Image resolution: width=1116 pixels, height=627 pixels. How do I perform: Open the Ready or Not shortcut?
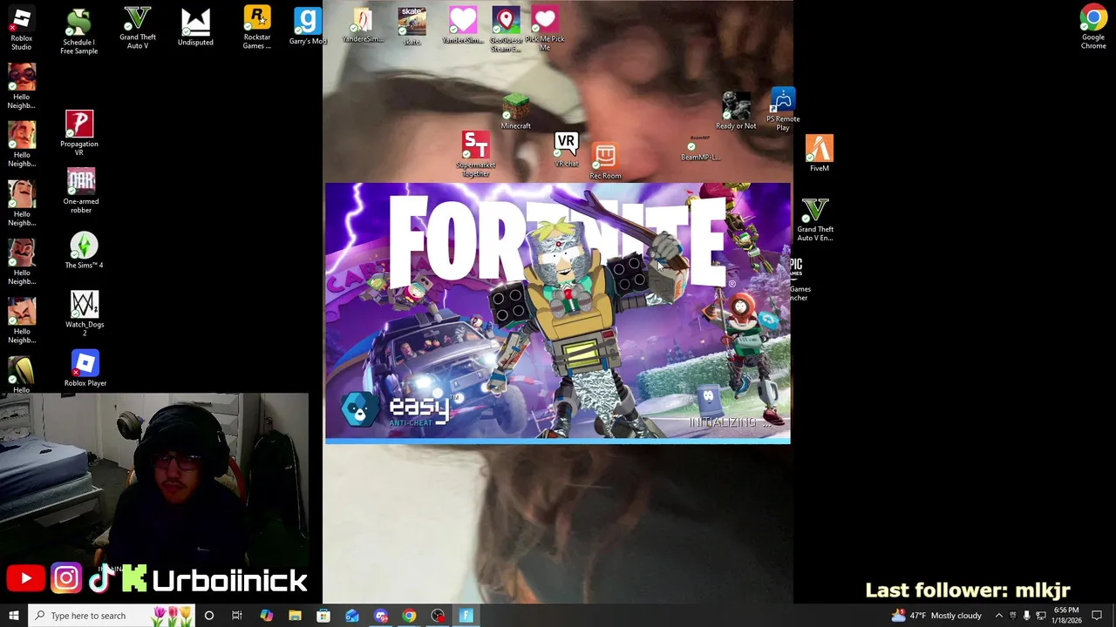coord(736,111)
